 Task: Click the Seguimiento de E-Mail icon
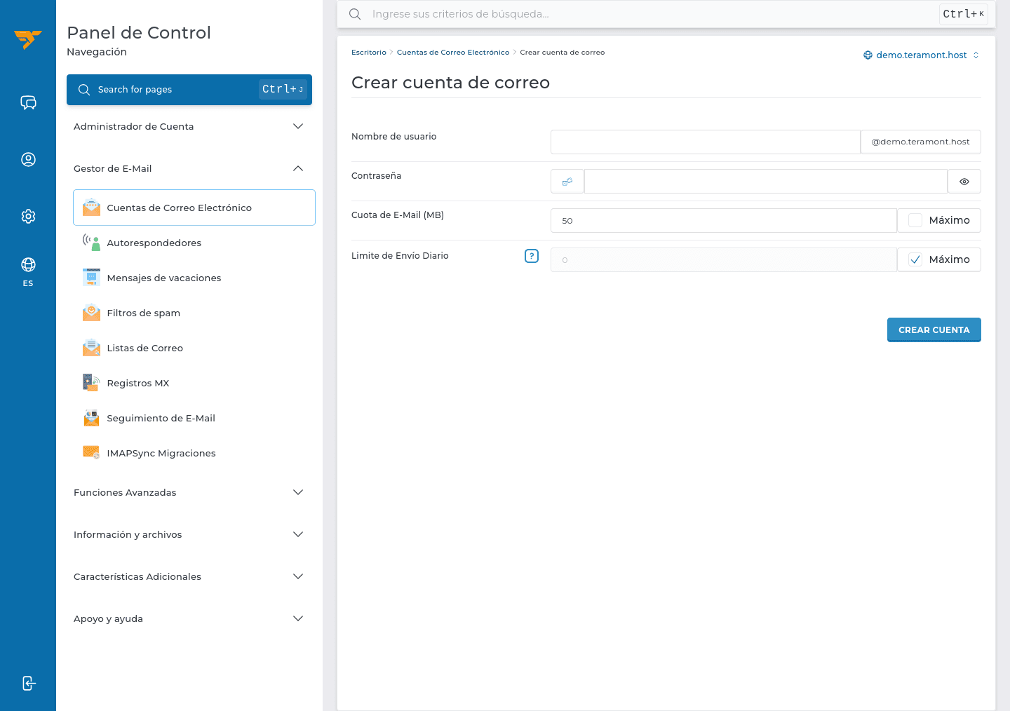[x=91, y=418]
